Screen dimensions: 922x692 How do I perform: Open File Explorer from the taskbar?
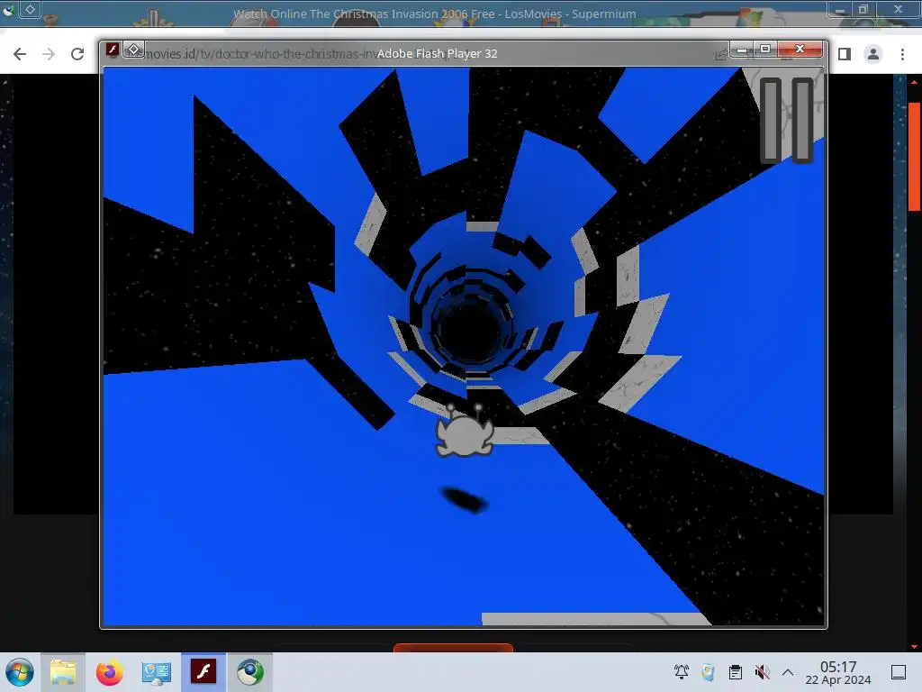63,672
